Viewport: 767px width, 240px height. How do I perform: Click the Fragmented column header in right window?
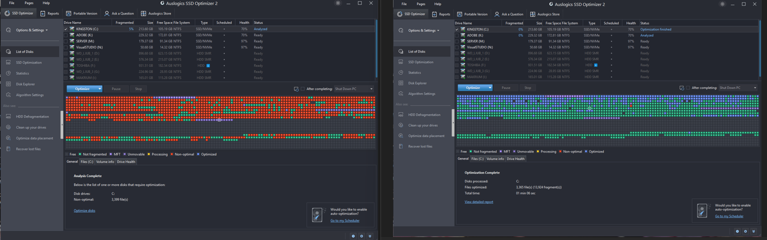[514, 23]
